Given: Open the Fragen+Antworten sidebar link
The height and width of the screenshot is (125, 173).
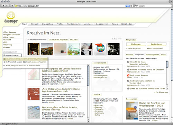Looking at the screenshot, I should pos(11,35).
